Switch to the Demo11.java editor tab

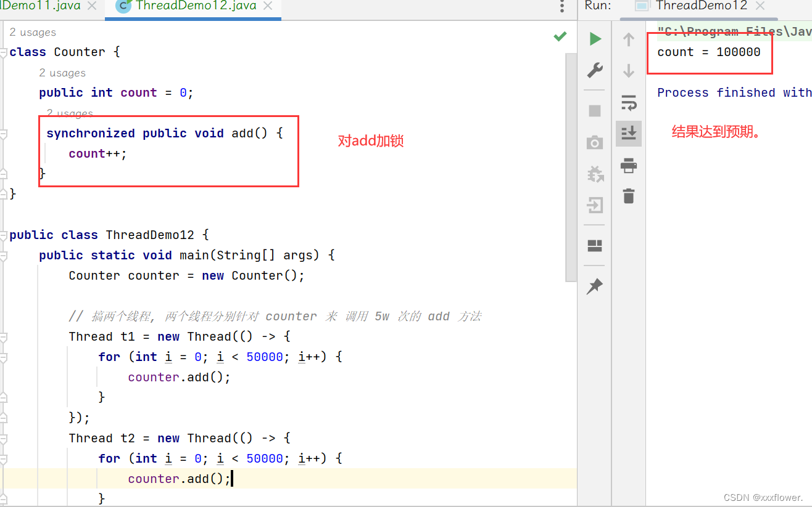tap(40, 6)
